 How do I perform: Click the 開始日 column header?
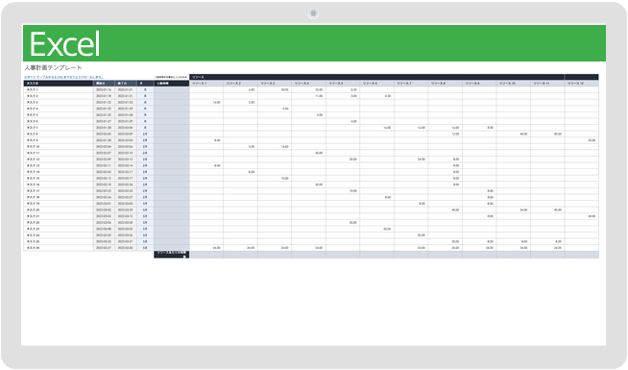104,84
